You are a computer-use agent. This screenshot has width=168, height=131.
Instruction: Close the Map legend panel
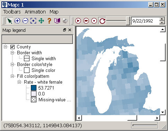pos(70,30)
